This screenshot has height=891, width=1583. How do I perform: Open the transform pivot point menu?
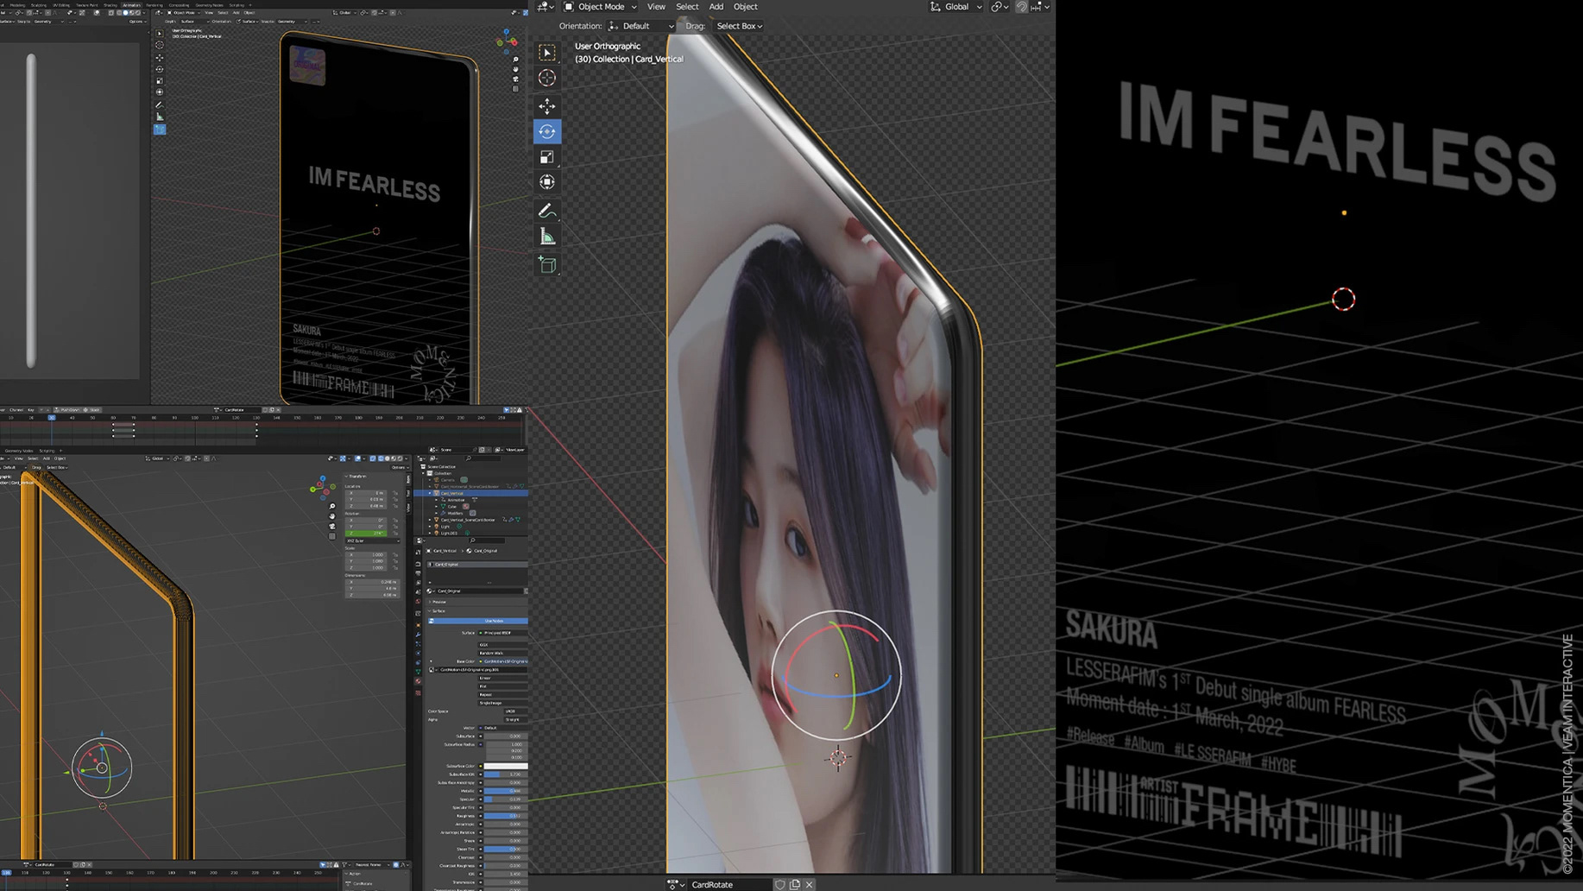tap(1000, 7)
